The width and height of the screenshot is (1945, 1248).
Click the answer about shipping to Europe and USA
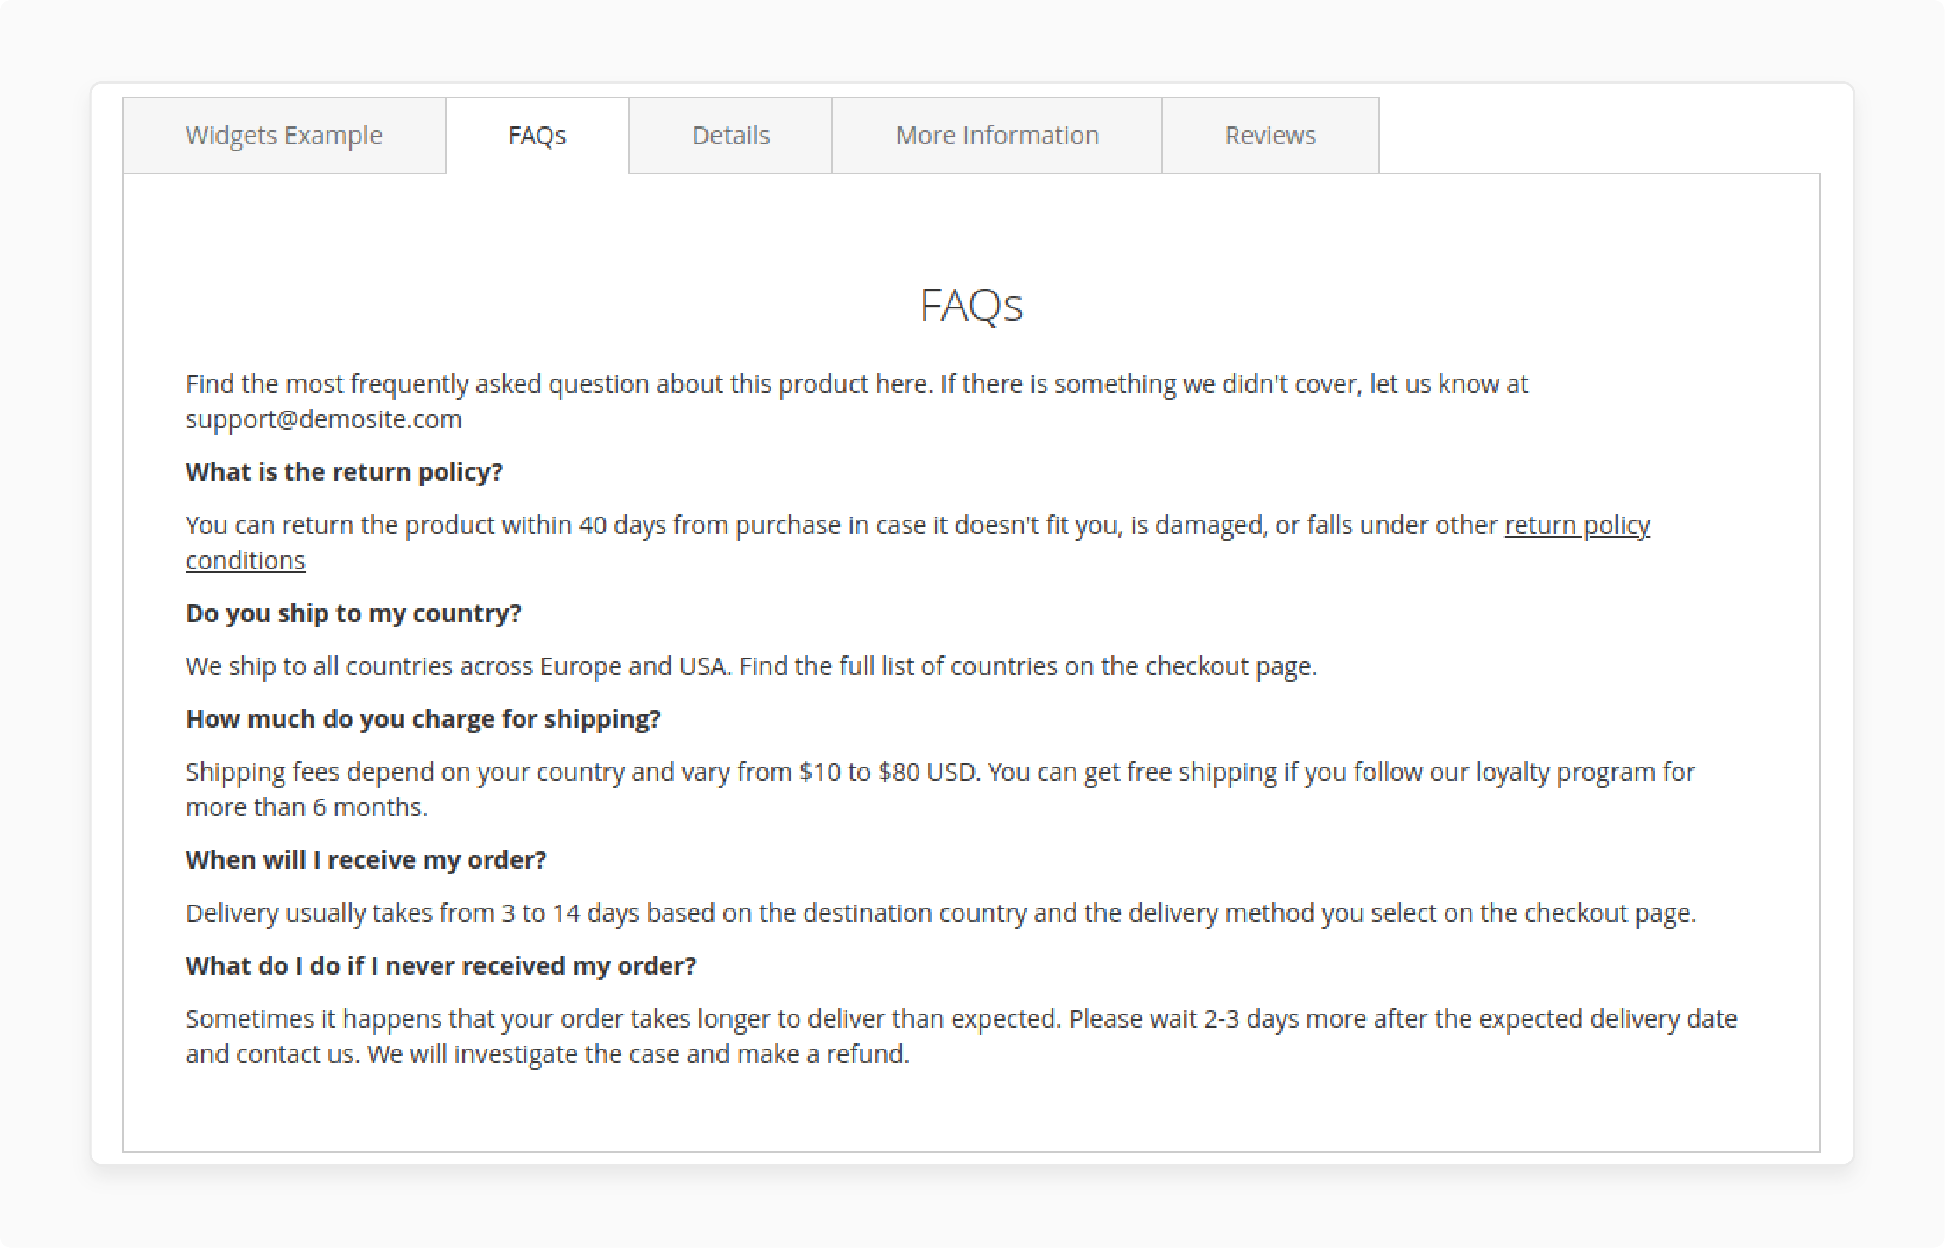[x=751, y=666]
